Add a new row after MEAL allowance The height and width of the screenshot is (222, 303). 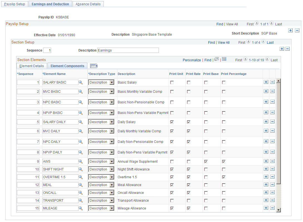(x=266, y=185)
